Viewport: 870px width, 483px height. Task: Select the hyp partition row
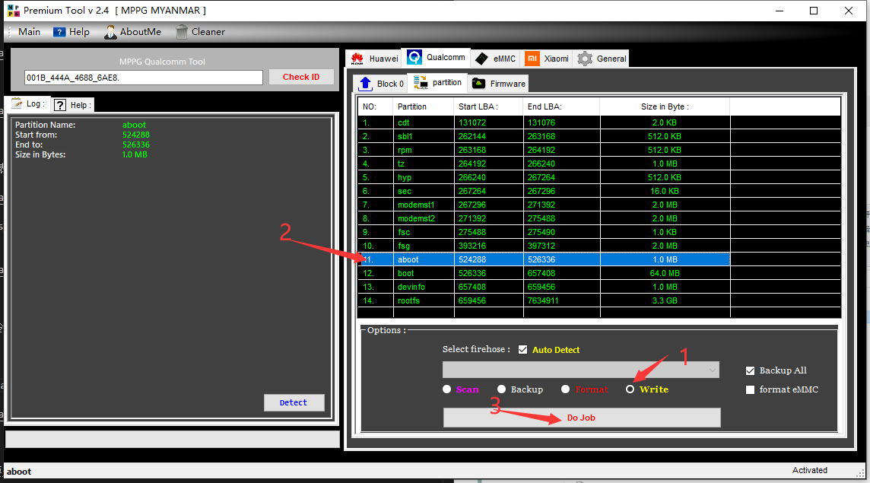pos(544,177)
